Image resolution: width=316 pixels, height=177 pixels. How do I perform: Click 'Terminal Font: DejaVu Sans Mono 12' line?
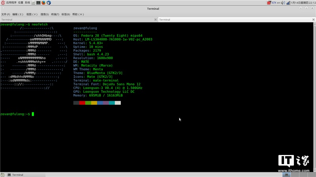(107, 84)
